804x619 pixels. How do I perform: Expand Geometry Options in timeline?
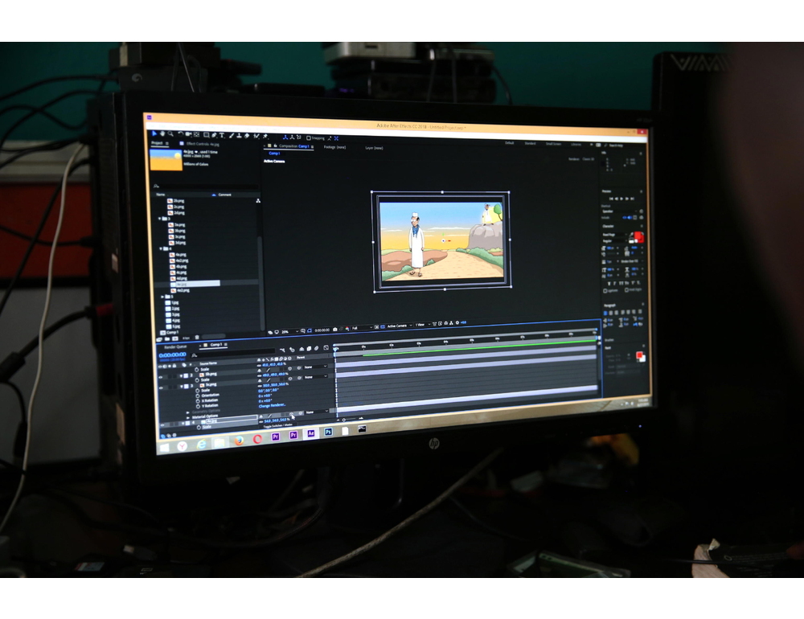pyautogui.click(x=187, y=412)
